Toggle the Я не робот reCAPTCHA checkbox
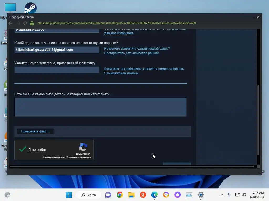 [x=23, y=149]
